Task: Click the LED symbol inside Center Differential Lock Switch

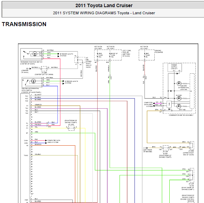Action: pos(33,81)
